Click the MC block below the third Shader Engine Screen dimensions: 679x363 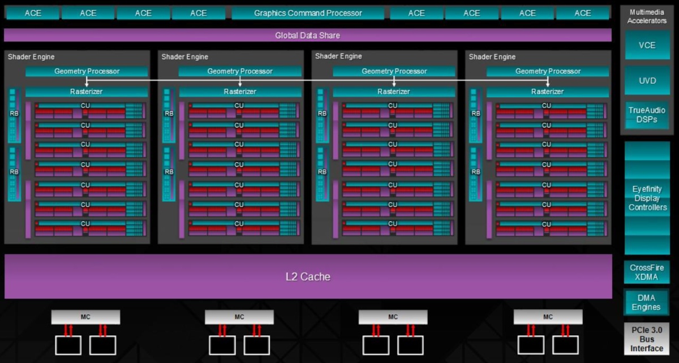393,317
